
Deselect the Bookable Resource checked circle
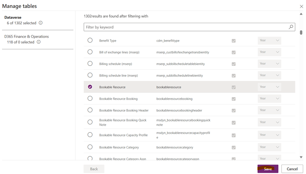[x=90, y=87]
